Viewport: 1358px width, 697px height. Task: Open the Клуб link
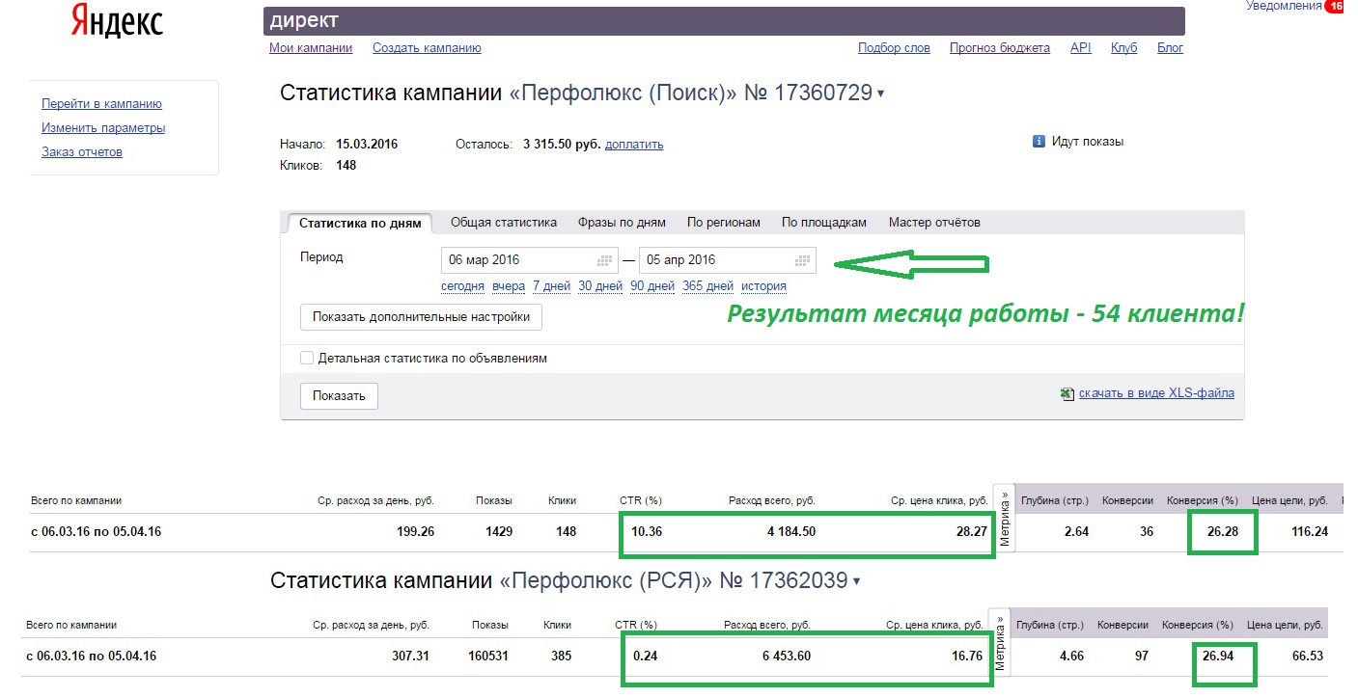click(x=1124, y=48)
